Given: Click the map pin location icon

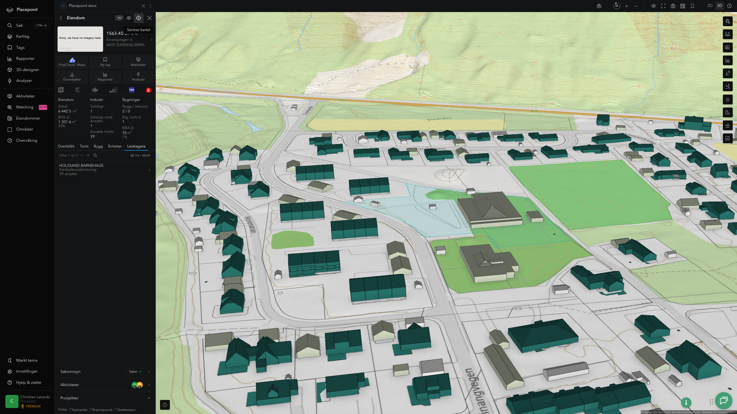Looking at the screenshot, I should pos(599,6).
